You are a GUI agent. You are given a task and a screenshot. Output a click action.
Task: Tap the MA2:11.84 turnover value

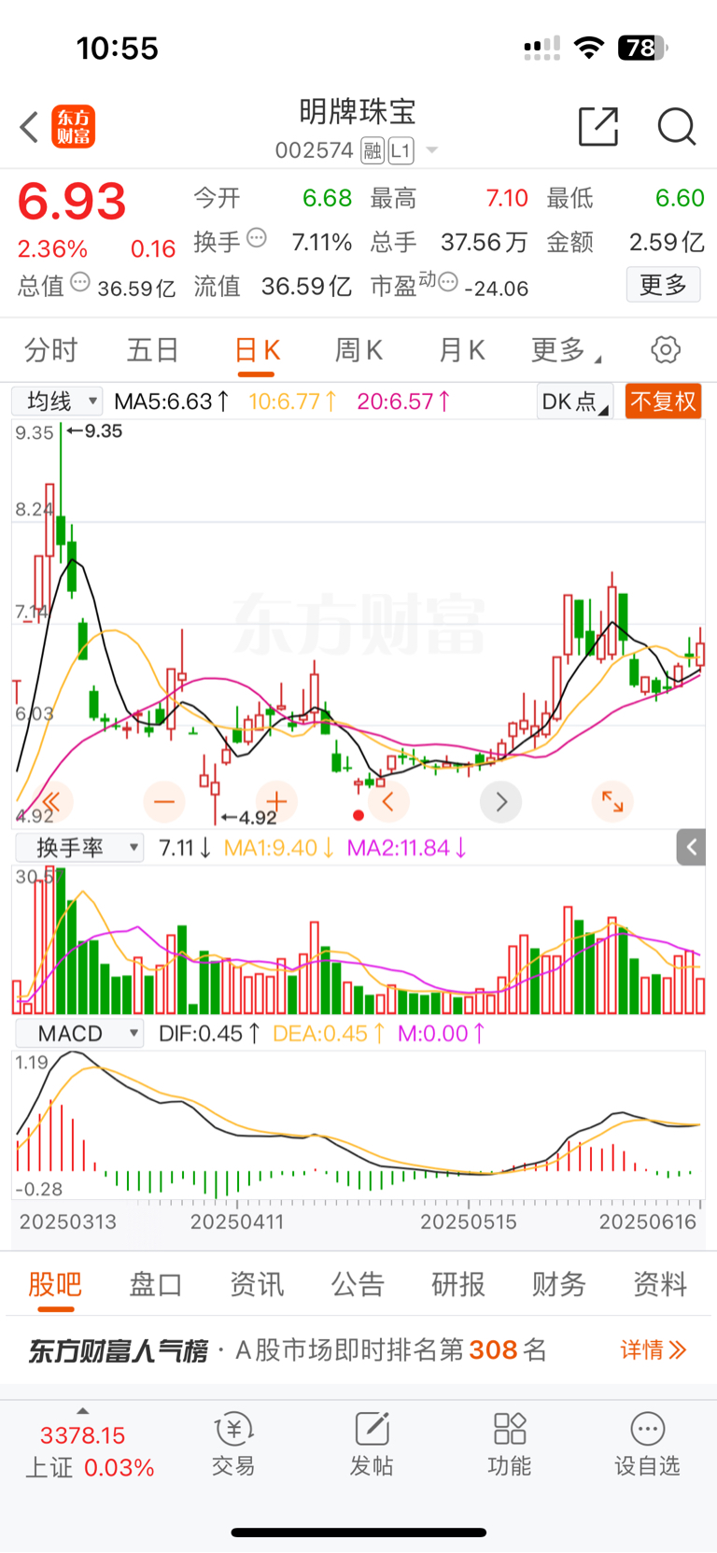(x=407, y=847)
